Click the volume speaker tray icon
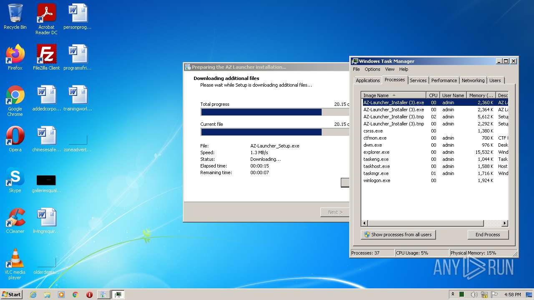 click(474, 295)
